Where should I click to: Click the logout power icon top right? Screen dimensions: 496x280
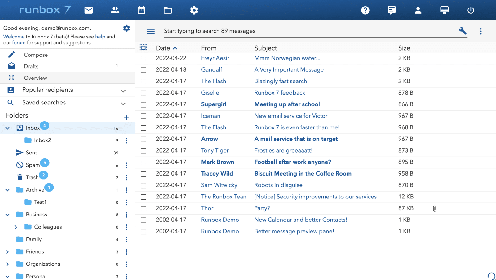(471, 10)
